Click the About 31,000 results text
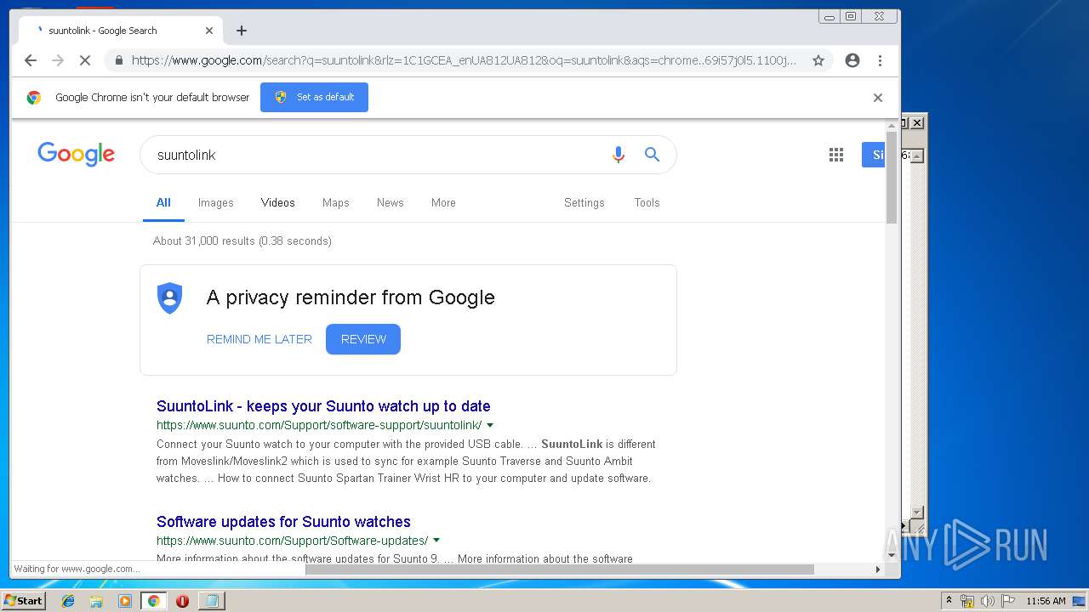The width and height of the screenshot is (1089, 612). pos(242,241)
